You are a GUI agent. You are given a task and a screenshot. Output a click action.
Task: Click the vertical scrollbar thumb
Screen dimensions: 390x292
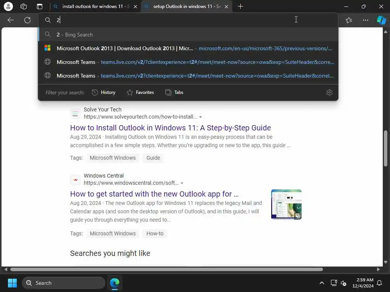[385, 148]
